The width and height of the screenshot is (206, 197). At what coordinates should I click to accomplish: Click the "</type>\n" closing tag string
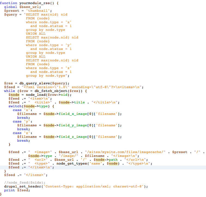point(138,163)
